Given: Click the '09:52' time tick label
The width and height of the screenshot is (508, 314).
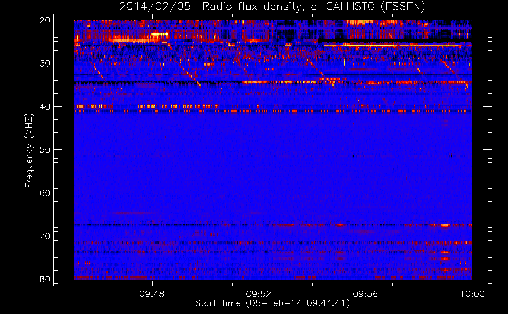Looking at the screenshot, I should [x=259, y=294].
